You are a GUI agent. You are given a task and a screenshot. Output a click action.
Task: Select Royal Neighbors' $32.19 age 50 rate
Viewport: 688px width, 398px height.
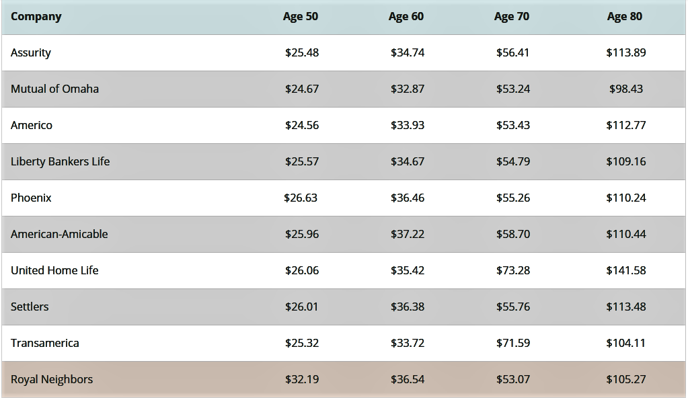pos(302,379)
